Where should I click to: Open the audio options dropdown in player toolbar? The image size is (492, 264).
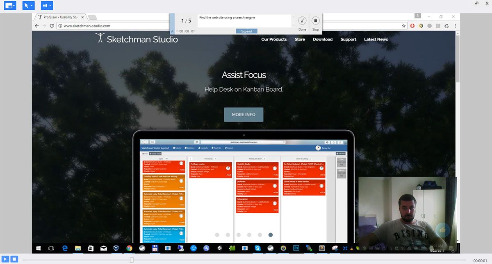pyautogui.click(x=47, y=6)
